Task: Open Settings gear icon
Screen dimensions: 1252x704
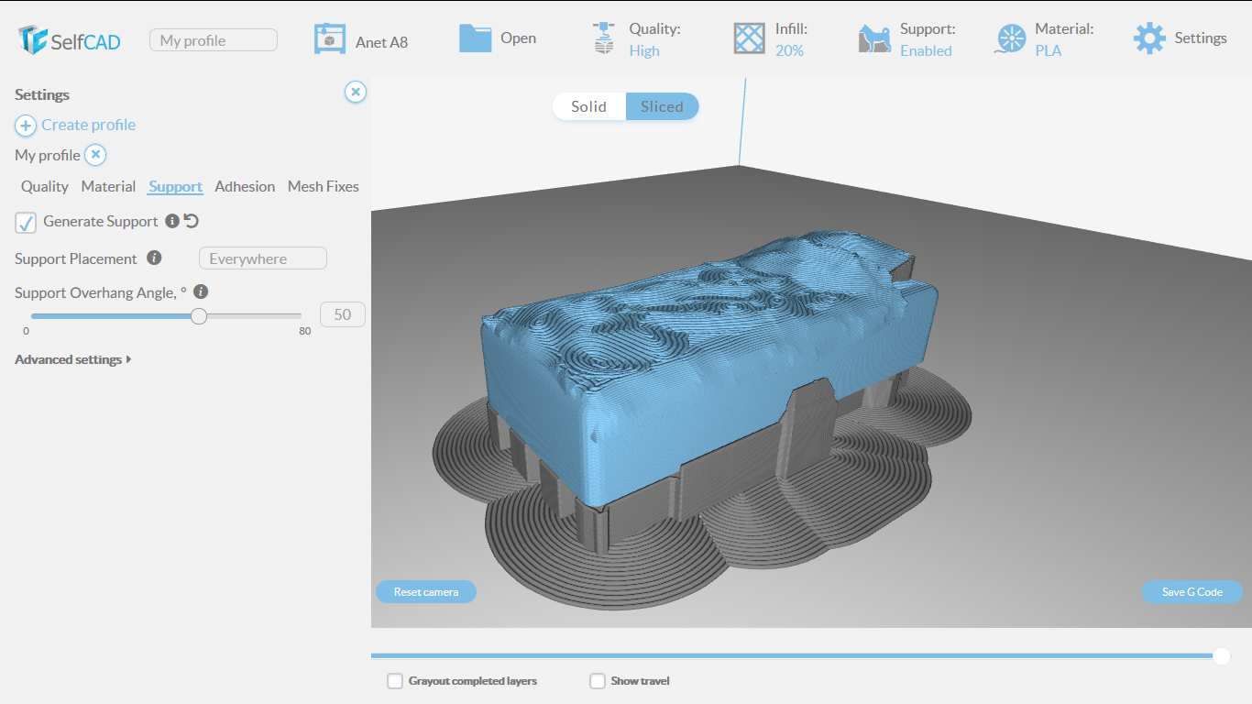Action: pos(1149,38)
